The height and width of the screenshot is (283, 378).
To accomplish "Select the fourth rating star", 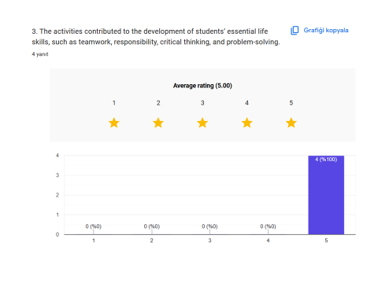I will pos(247,123).
